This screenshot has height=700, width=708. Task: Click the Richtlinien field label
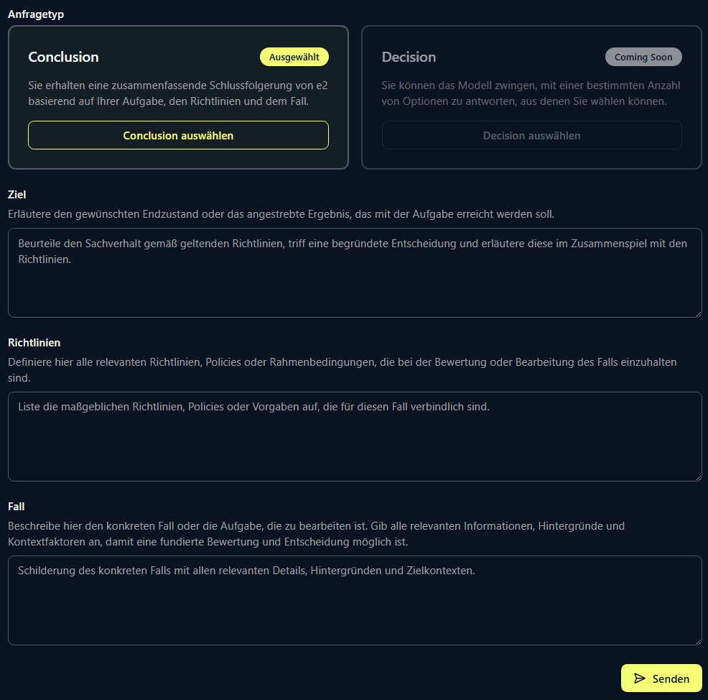click(34, 343)
